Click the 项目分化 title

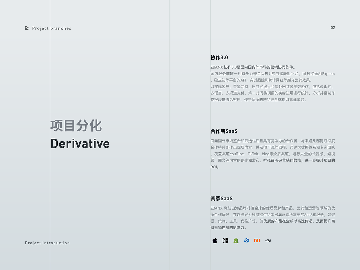point(76,125)
